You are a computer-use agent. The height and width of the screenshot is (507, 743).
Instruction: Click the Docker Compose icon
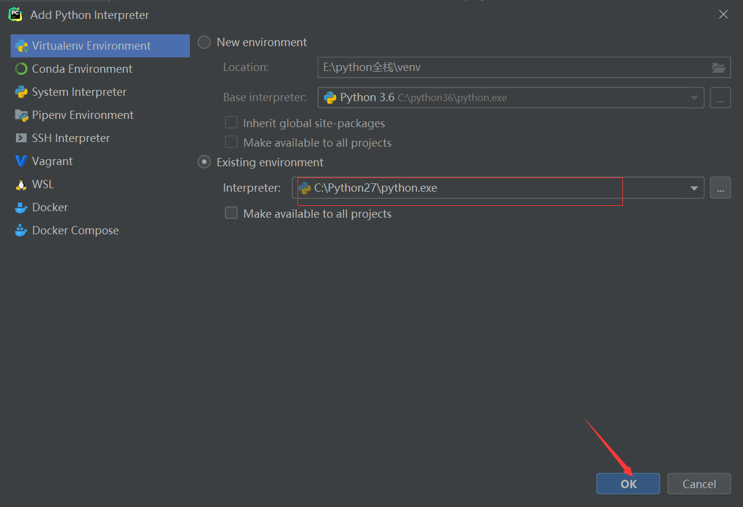(21, 230)
